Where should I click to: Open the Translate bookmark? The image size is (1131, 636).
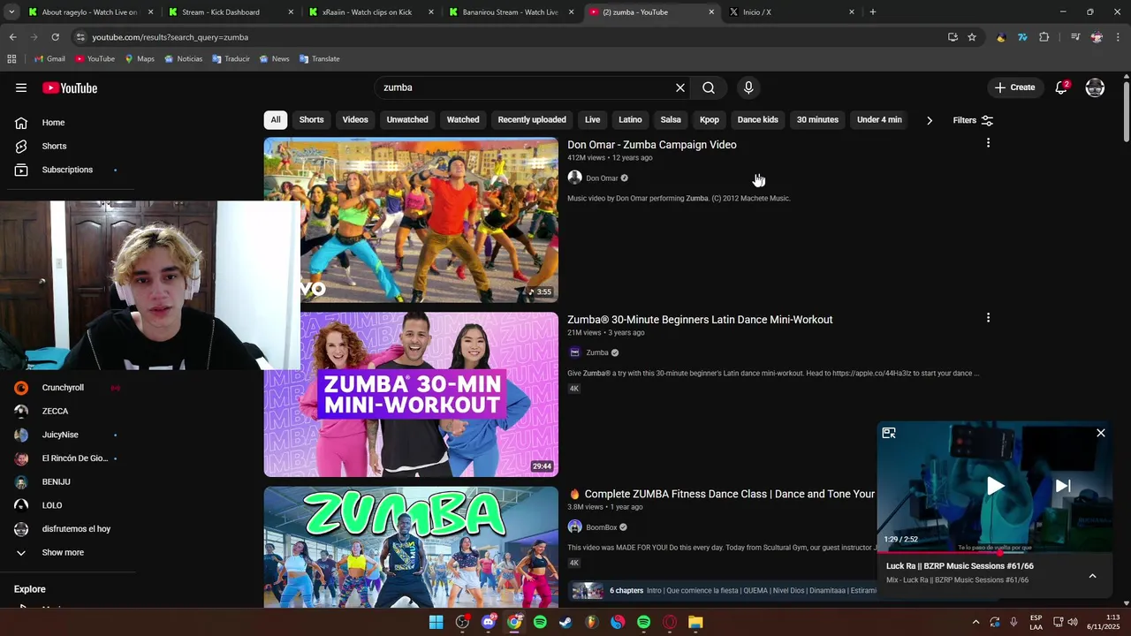[319, 59]
